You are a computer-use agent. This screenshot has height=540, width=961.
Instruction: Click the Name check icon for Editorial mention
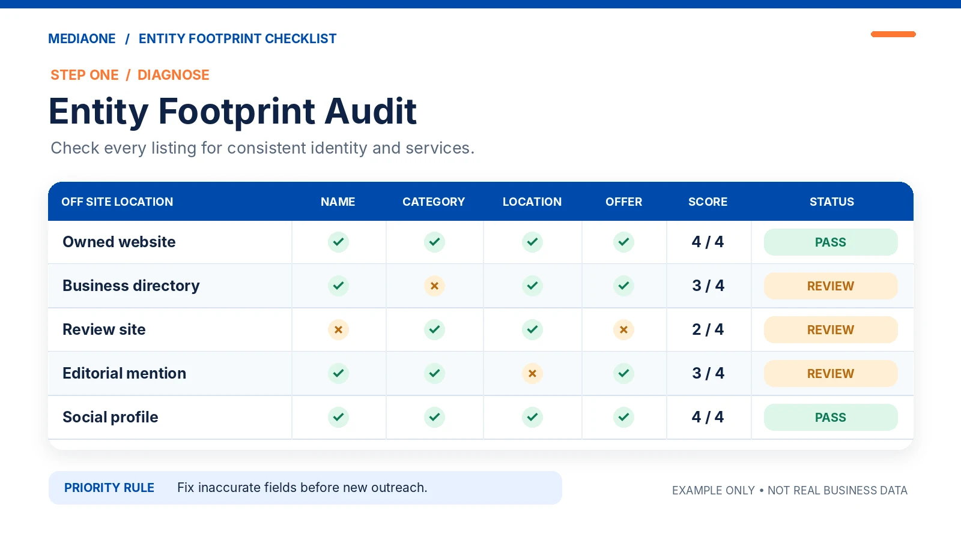tap(338, 373)
